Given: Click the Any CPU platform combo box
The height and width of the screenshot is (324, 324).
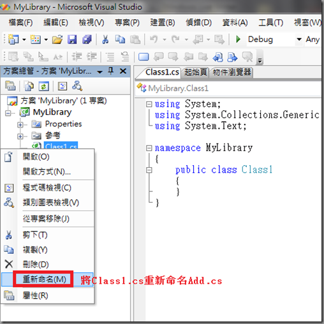Looking at the screenshot, I should 313,40.
